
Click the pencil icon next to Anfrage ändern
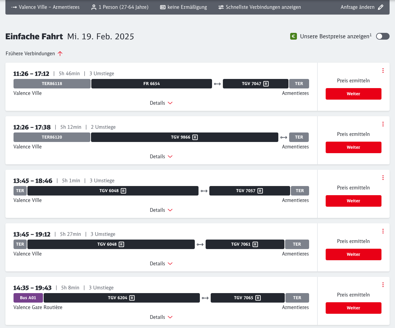(380, 7)
